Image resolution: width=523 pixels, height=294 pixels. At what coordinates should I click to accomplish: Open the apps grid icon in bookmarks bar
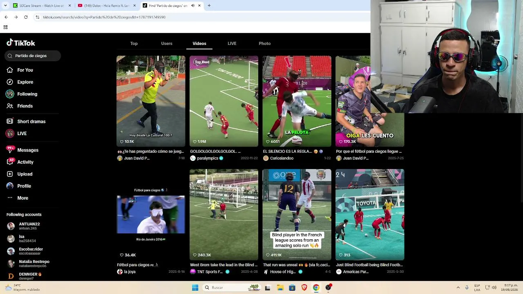[x=5, y=27]
